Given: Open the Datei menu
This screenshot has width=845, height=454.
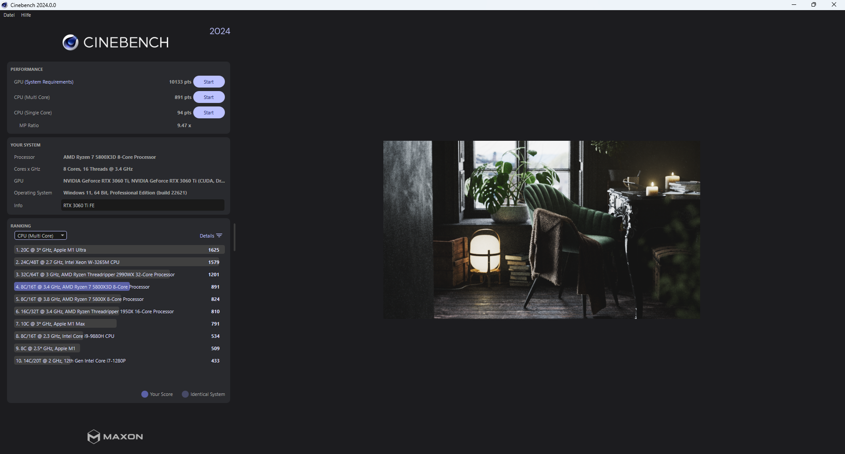Looking at the screenshot, I should (9, 15).
